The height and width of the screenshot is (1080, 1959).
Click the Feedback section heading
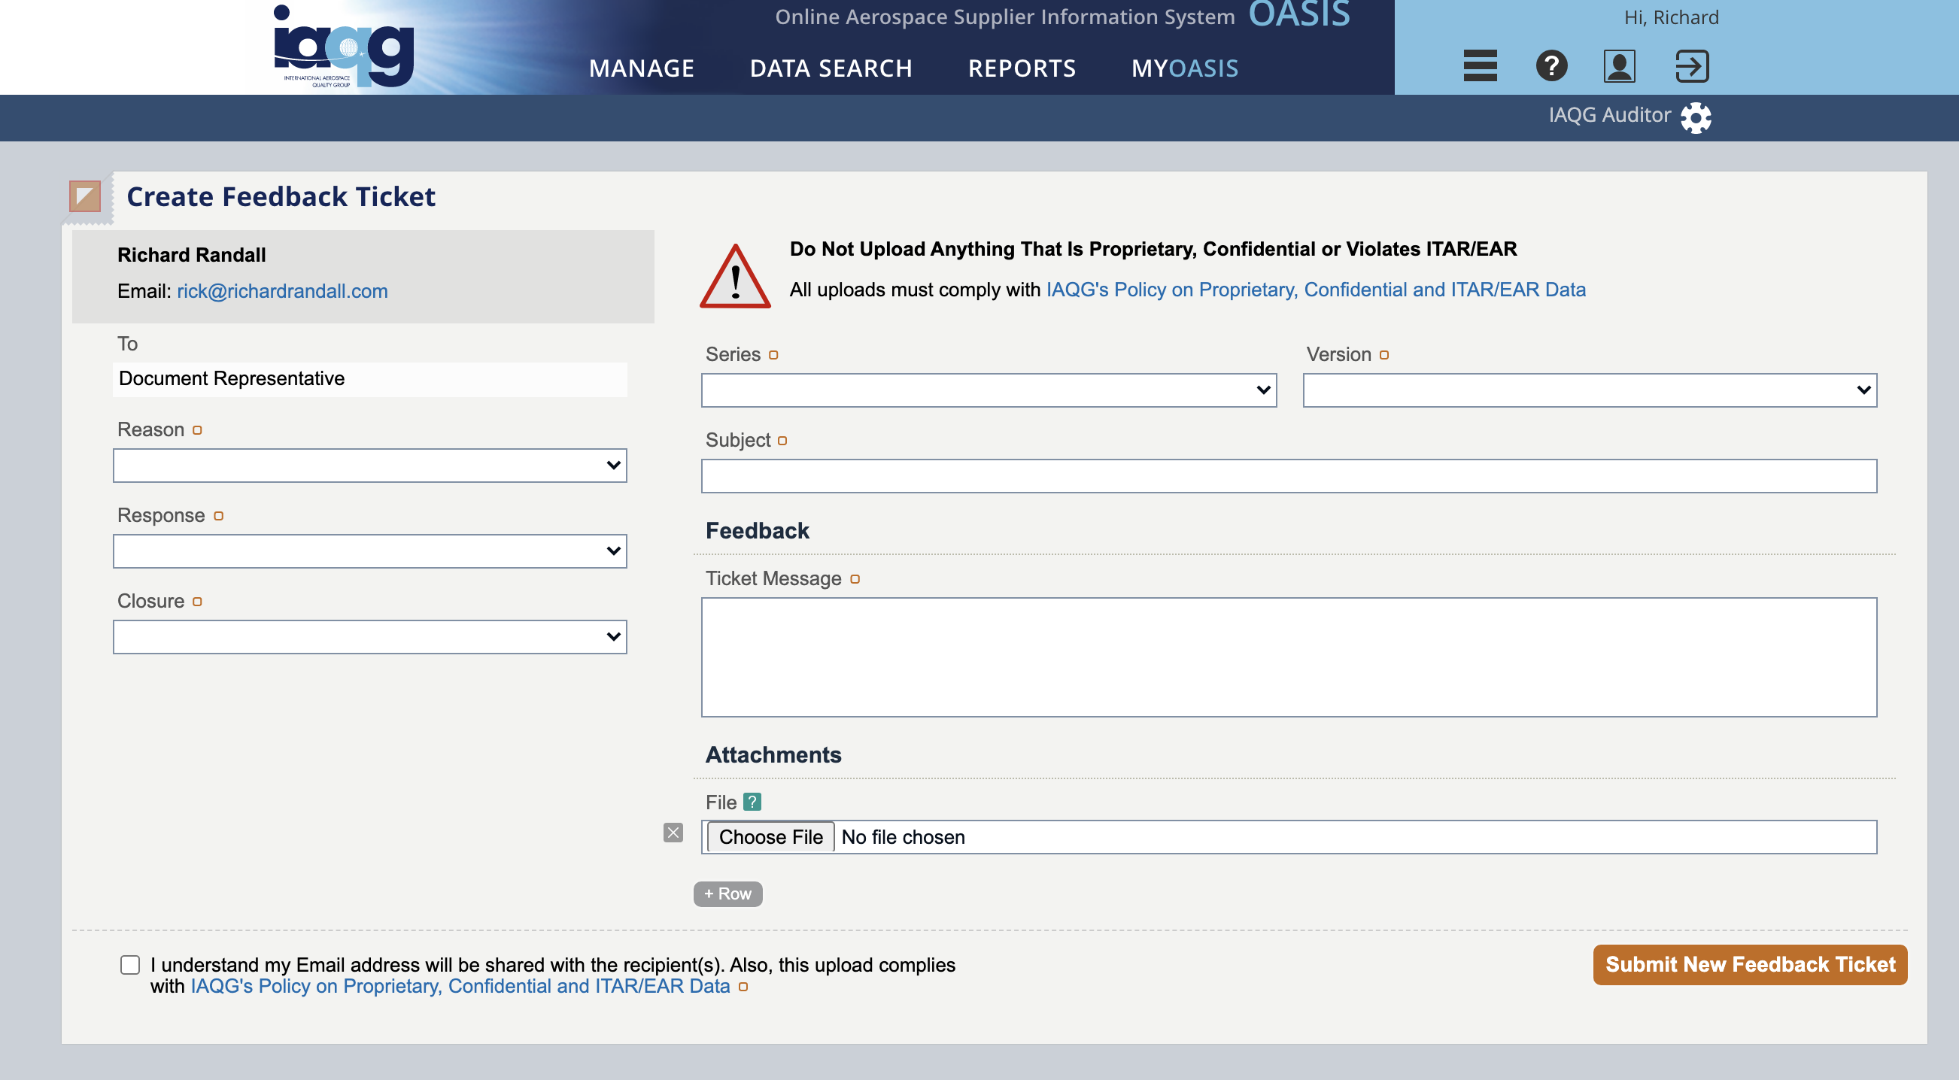[x=758, y=530]
